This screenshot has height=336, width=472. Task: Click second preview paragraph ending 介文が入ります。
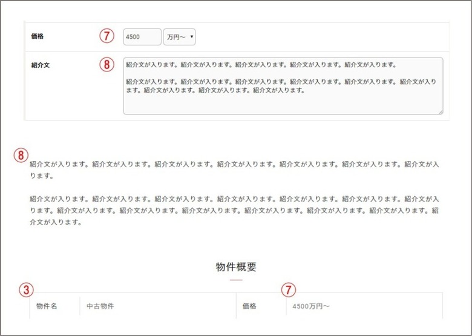[234, 211]
